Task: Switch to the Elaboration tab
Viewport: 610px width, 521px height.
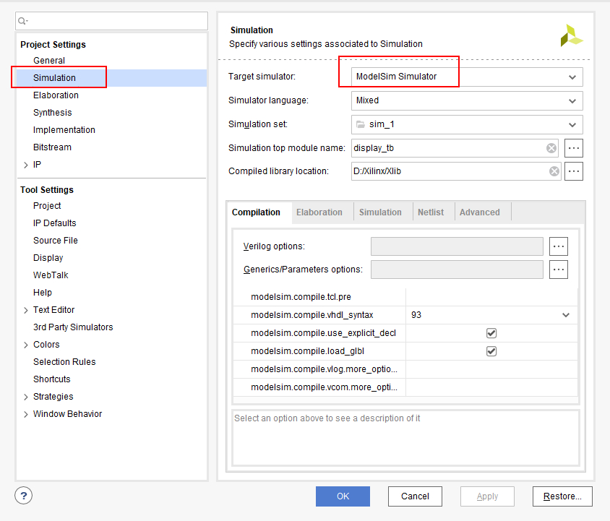Action: 319,212
